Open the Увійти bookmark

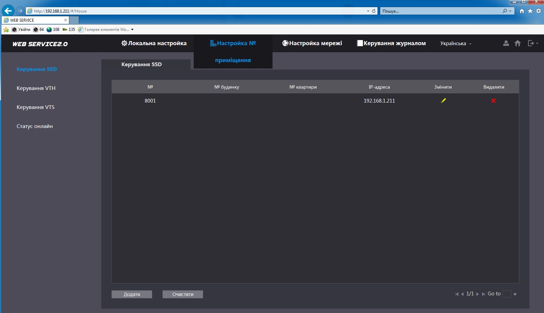point(21,30)
